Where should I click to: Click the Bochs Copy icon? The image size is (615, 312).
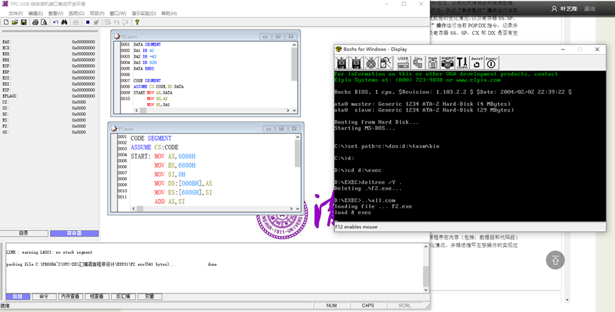tap(418, 63)
